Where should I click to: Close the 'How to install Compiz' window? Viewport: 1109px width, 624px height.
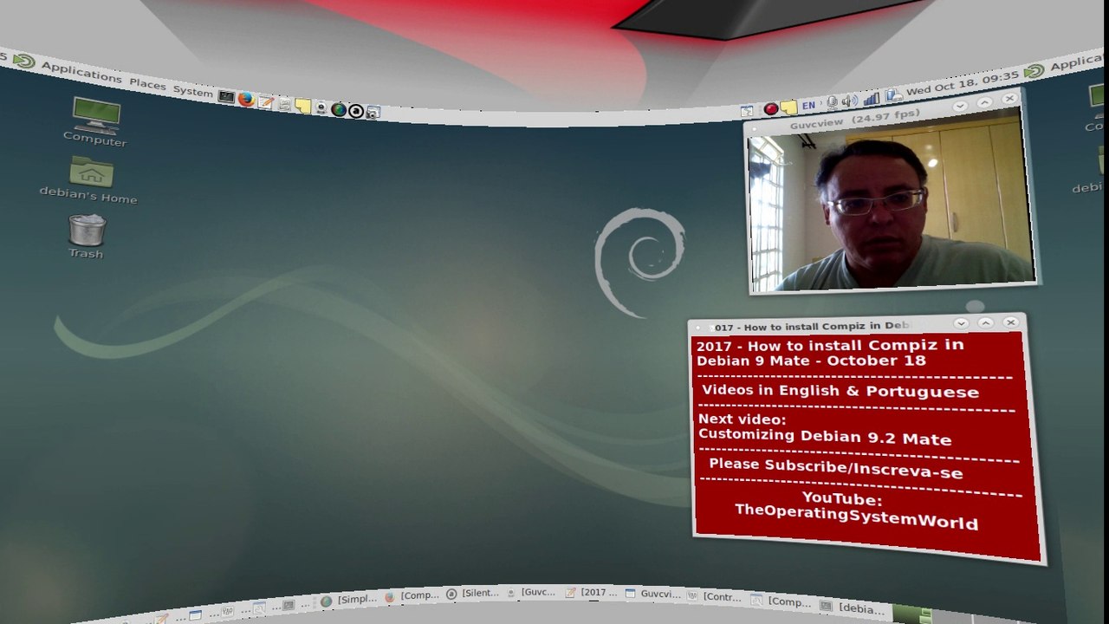pos(1010,322)
